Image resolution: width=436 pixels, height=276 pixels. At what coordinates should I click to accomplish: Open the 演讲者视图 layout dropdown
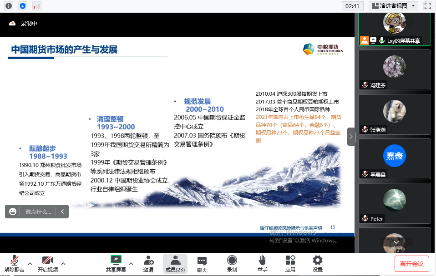(x=394, y=6)
